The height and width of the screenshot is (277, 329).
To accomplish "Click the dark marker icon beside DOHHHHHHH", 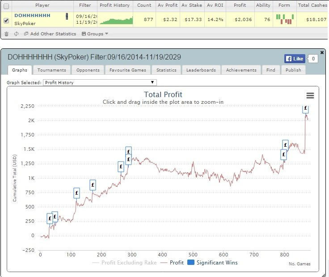I will tap(67, 16).
